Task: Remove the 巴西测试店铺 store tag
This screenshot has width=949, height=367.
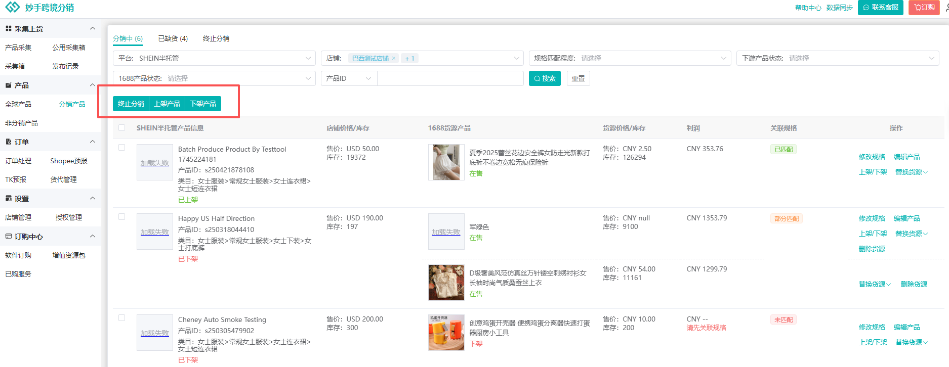Action: click(394, 59)
